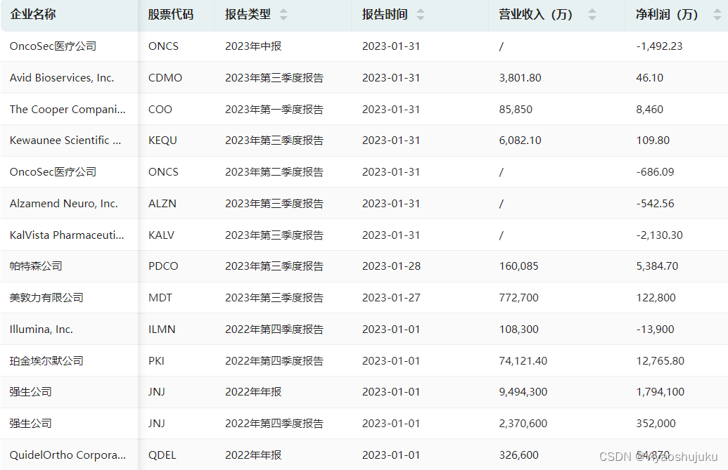Viewport: 728px width, 470px height.
Task: Sort by 净利润 column sort icon
Action: coord(717,14)
